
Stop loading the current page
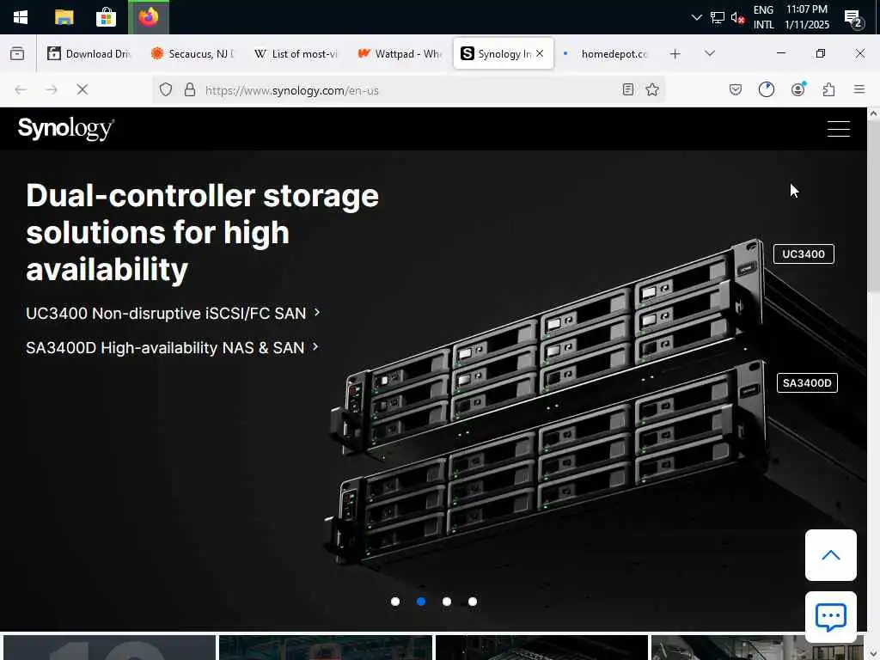[x=82, y=89]
